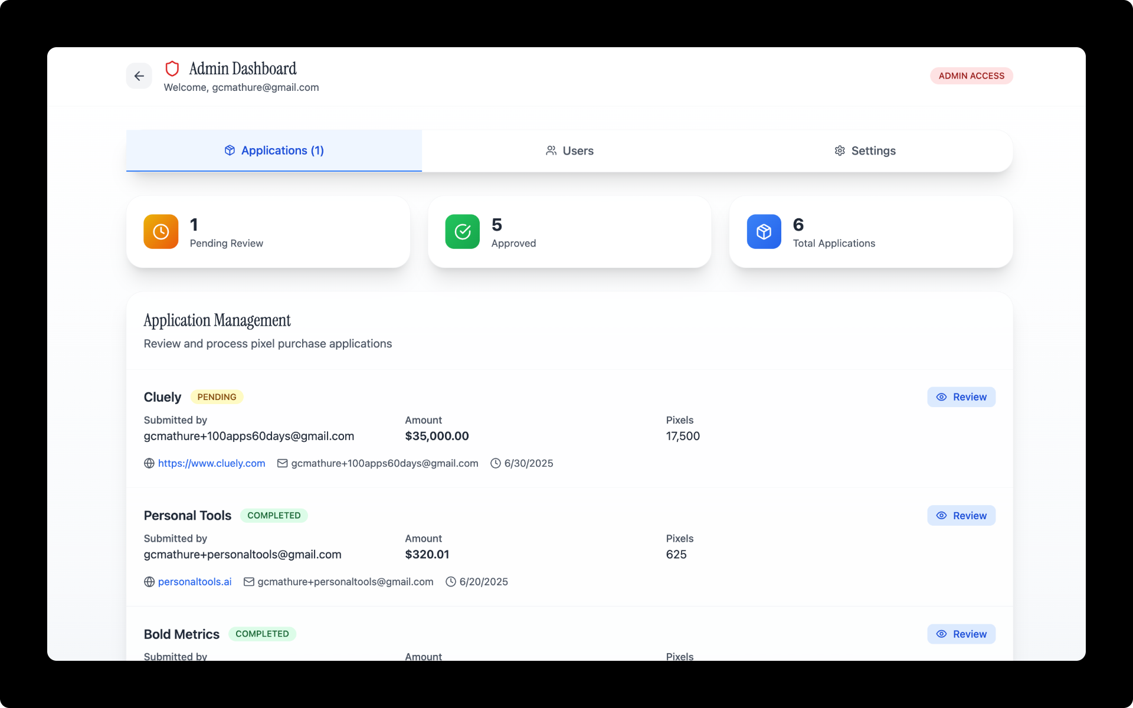Open the Applications (1) tab
The width and height of the screenshot is (1133, 708).
(x=274, y=150)
